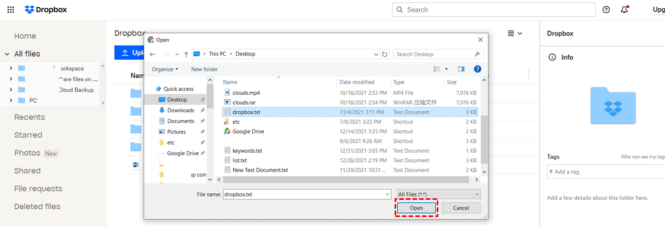665x227 pixels.
Task: Open Photos in Dropbox sidebar
Action: [27, 153]
